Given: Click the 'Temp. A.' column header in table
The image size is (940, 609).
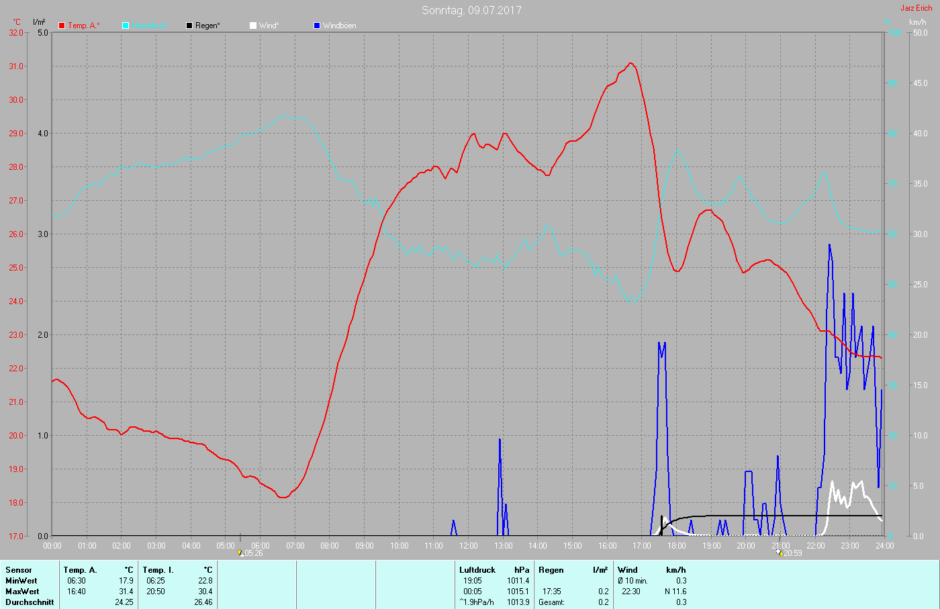Looking at the screenshot, I should [x=81, y=570].
